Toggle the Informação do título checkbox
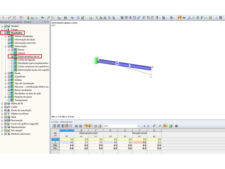 coord(9,39)
